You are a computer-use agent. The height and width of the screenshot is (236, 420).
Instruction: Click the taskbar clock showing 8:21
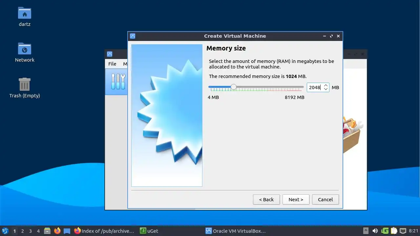coord(413,231)
